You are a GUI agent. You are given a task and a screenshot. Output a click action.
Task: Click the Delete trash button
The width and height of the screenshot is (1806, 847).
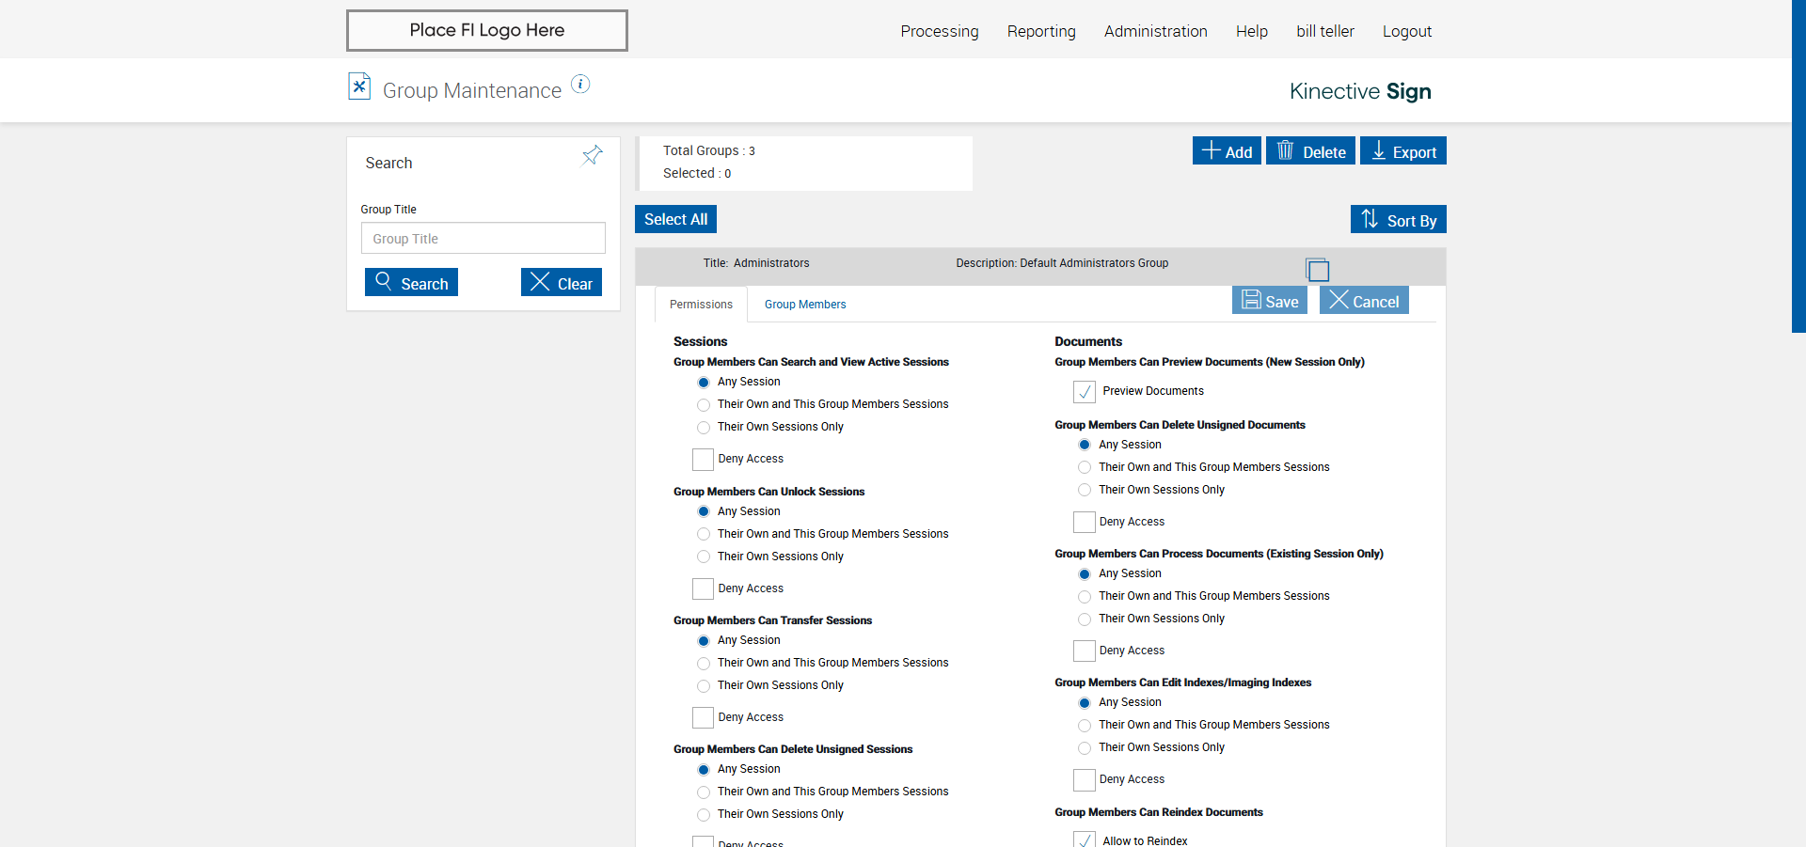1310,151
